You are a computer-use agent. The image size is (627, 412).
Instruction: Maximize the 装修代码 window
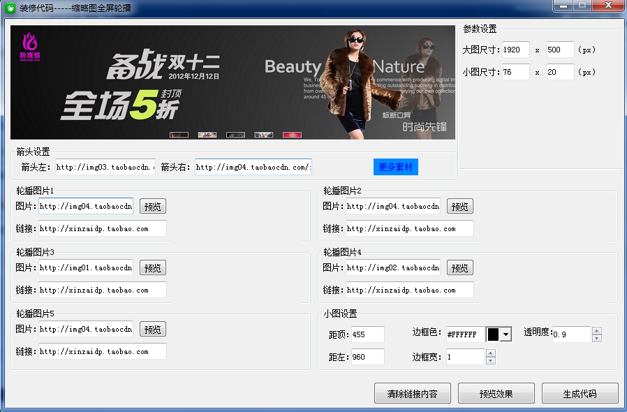coord(582,6)
